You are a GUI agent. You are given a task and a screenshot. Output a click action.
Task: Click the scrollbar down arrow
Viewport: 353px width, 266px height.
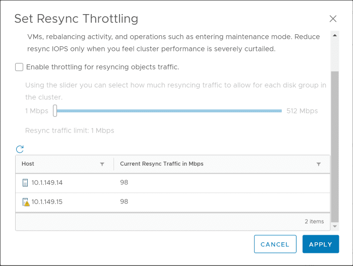pyautogui.click(x=335, y=226)
